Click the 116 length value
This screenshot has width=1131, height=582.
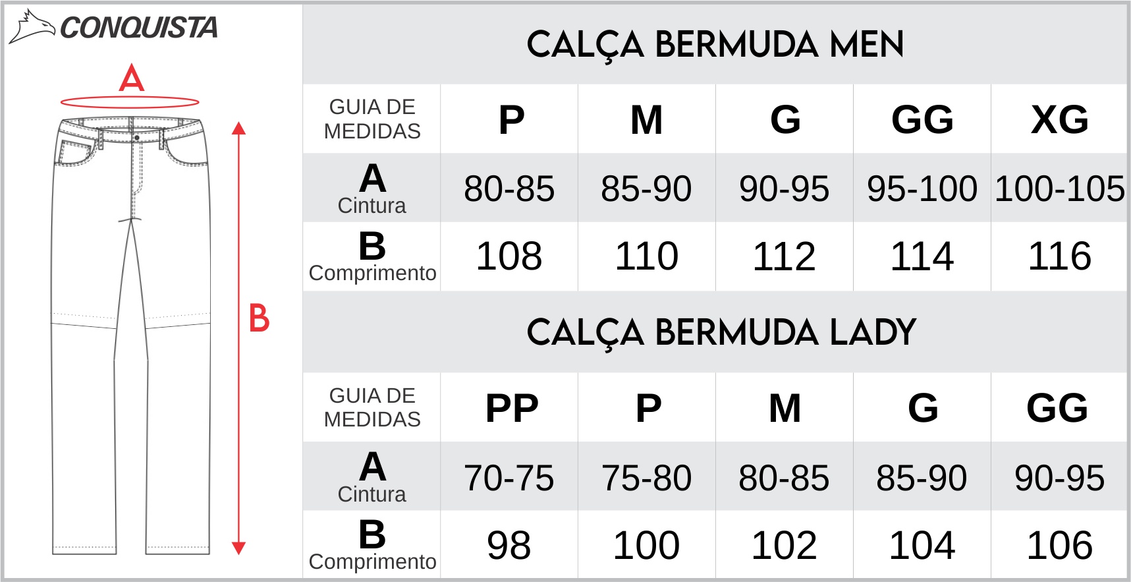[1059, 256]
